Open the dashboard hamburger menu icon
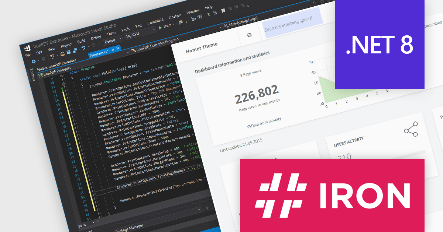Image resolution: width=443 pixels, height=232 pixels. (x=249, y=34)
